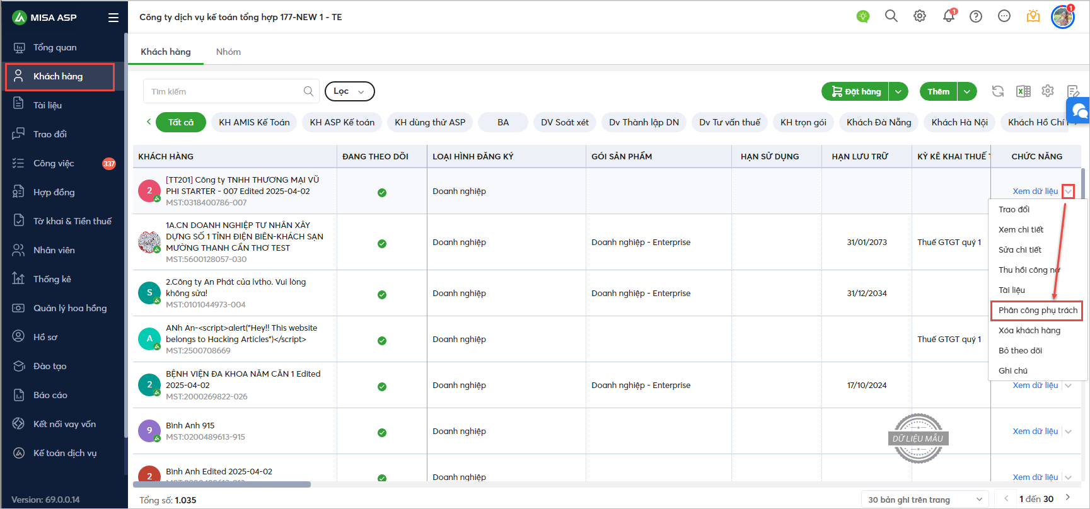Screen dimensions: 1090x509
Task: Go to next page of records
Action: pyautogui.click(x=1068, y=498)
